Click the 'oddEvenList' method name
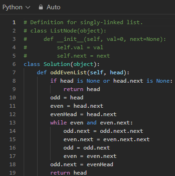 pyautogui.click(x=68, y=72)
